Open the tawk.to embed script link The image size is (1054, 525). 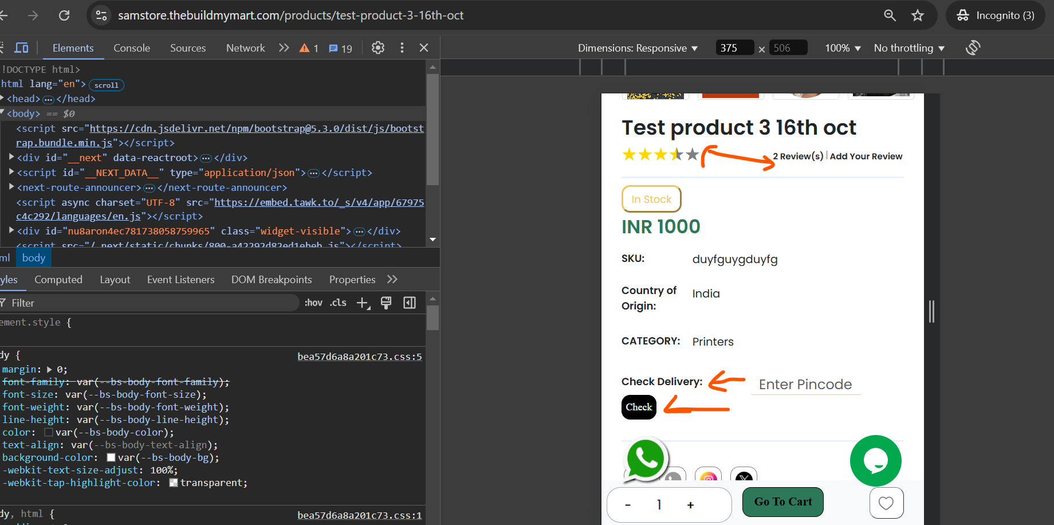pyautogui.click(x=319, y=202)
